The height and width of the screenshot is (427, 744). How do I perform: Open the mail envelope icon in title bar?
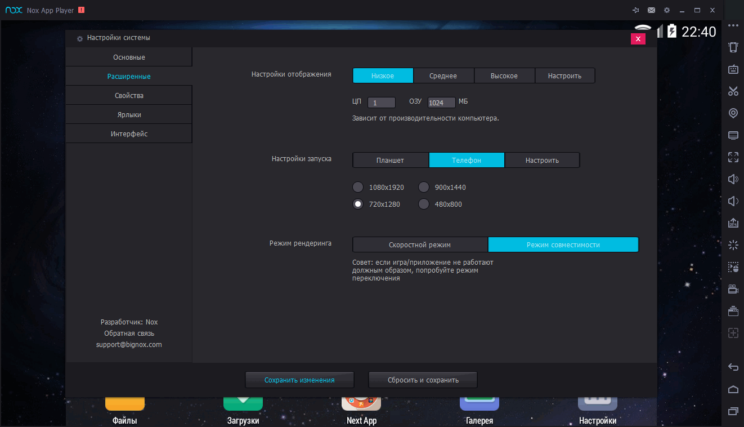651,10
